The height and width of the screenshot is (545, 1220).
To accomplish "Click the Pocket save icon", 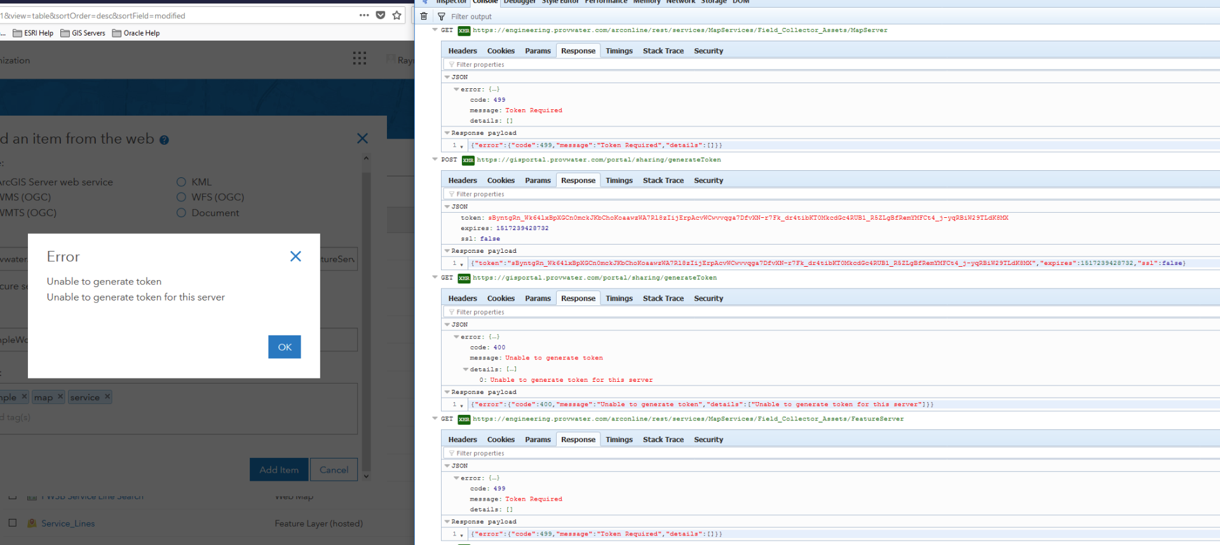I will tap(381, 15).
